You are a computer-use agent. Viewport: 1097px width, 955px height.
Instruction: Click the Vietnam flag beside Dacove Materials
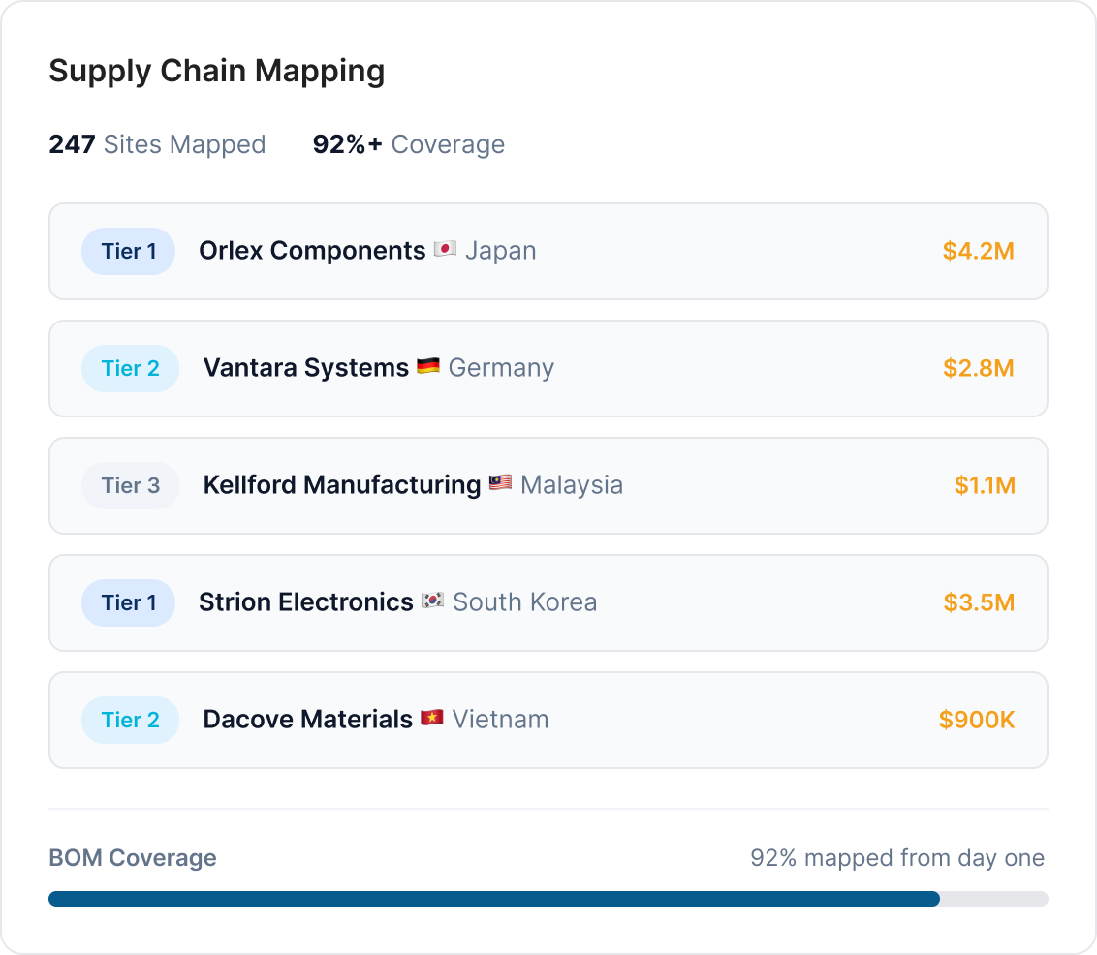coord(434,719)
